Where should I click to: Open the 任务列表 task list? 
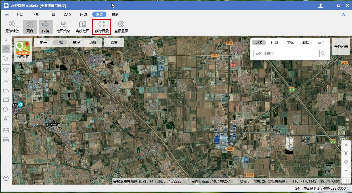point(341,47)
